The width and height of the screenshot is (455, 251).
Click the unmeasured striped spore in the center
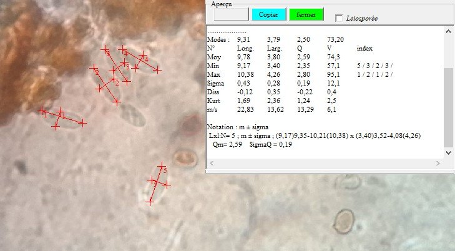132,116
